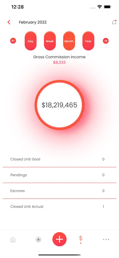Select the dollar sign income tab
Viewport: 119px width, 258px height.
(x=81, y=239)
